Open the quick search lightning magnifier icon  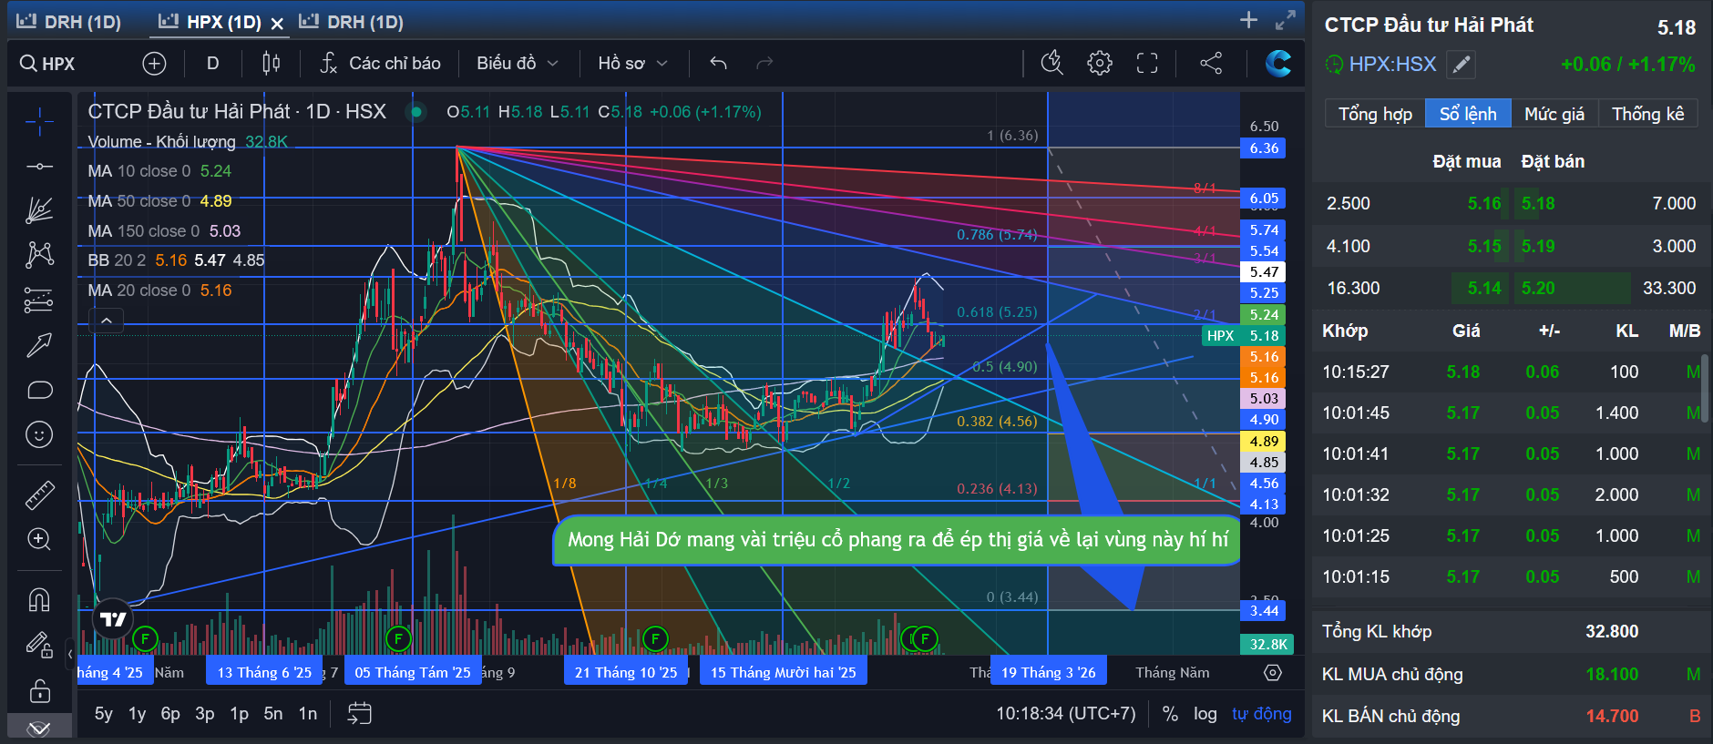click(1052, 63)
